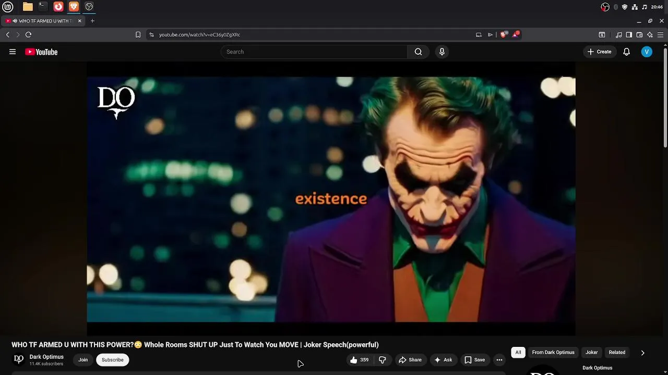Go to YouTube home logo
Screen dimensions: 668x375
tap(41, 52)
